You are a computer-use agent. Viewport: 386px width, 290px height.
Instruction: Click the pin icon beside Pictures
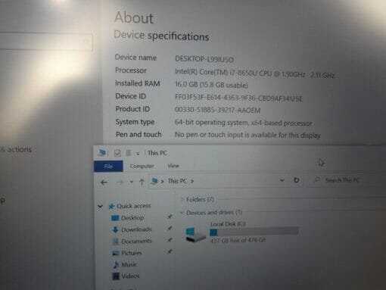[x=170, y=251]
